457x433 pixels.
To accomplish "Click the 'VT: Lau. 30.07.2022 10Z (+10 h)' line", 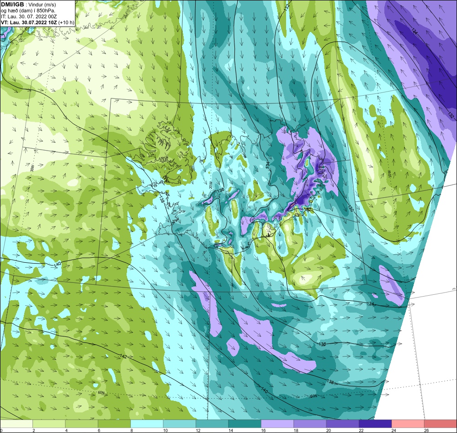I will coord(37,22).
